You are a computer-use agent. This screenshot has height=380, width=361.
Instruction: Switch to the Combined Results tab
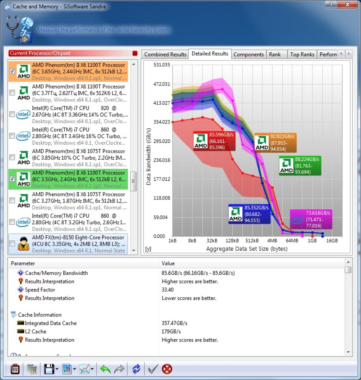(x=165, y=54)
